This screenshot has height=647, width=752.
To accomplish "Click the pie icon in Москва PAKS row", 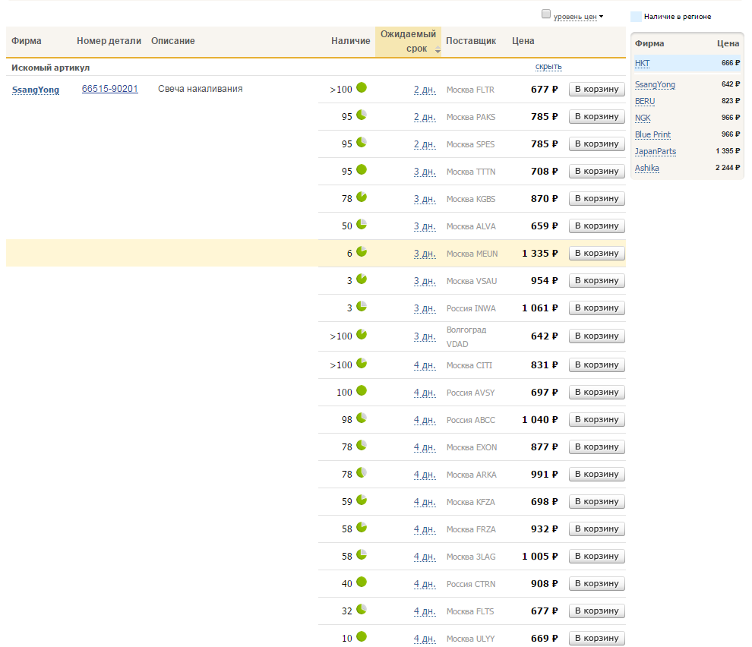I will click(362, 115).
